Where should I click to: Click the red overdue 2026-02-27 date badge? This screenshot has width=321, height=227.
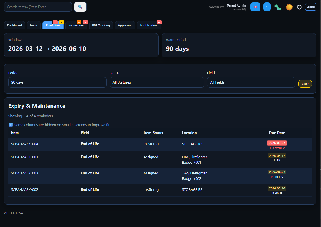click(277, 143)
